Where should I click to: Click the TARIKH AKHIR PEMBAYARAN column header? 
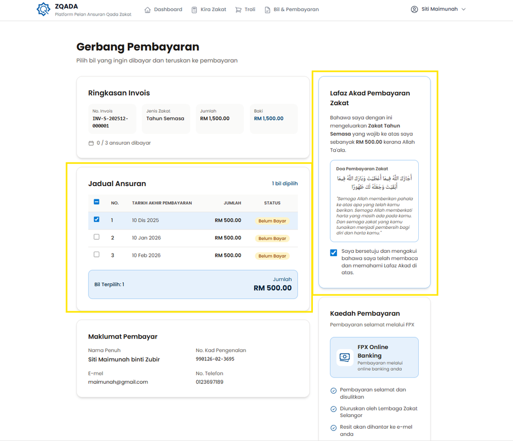pyautogui.click(x=162, y=203)
